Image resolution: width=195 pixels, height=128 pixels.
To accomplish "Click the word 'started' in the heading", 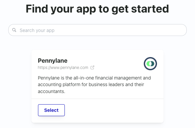I will (150, 9).
